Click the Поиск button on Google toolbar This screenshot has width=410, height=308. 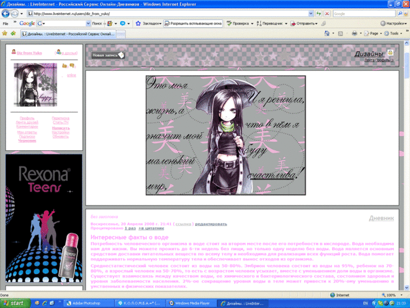point(97,23)
